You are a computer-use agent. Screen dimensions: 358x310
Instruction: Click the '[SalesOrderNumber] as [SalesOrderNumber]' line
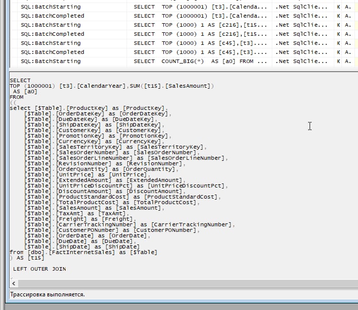(112, 153)
